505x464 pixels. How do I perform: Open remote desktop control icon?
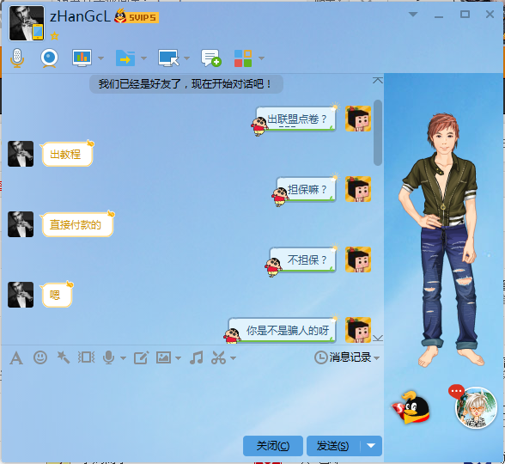168,58
